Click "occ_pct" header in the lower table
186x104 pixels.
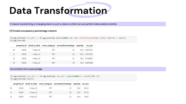tap(85, 84)
